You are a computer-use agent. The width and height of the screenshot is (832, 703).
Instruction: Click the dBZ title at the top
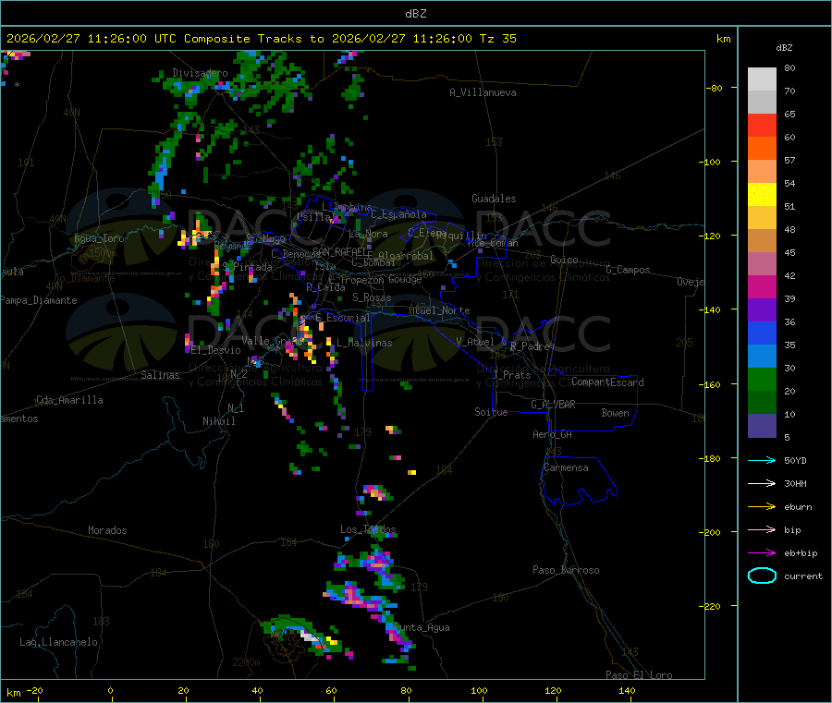(x=415, y=14)
